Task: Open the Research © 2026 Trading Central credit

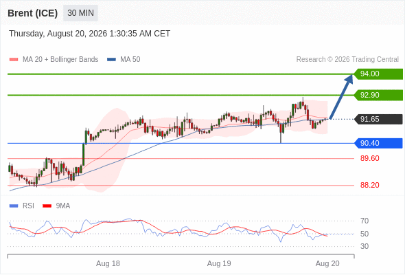Action: pyautogui.click(x=347, y=60)
